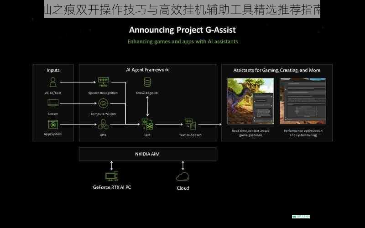This screenshot has width=365, height=228.
Task: Click the NVIDIA AIM box
Action: 147,154
